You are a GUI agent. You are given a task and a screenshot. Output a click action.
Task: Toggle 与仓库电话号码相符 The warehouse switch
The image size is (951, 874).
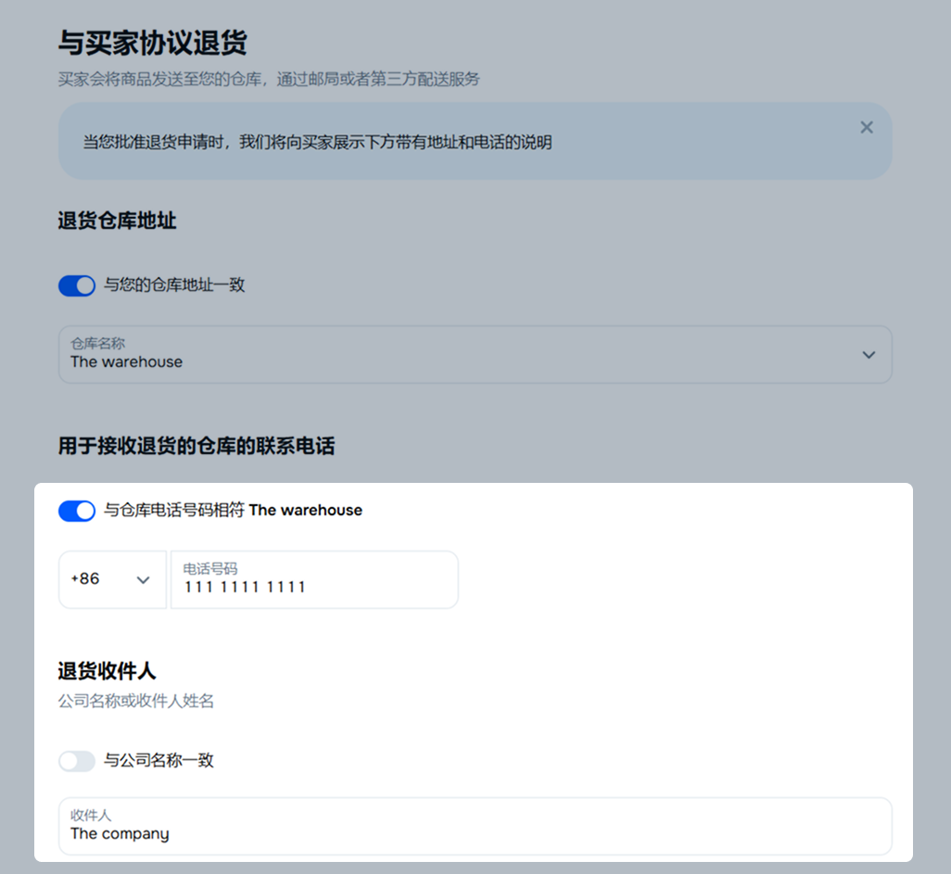tap(76, 511)
